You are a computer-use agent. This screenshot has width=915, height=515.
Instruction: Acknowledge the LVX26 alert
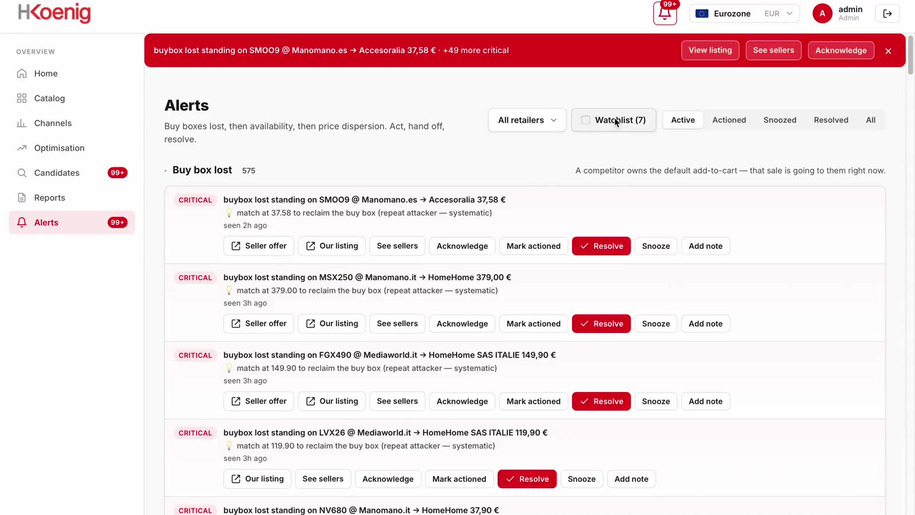point(388,479)
